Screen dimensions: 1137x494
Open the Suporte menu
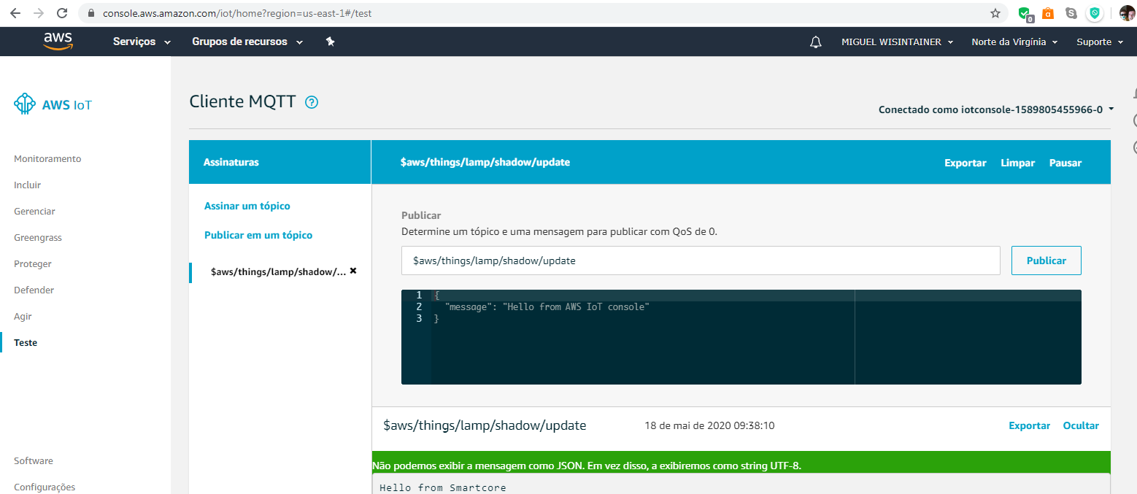pos(1100,42)
